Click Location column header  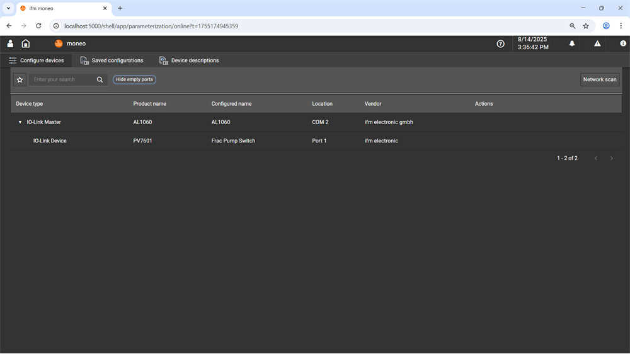322,104
